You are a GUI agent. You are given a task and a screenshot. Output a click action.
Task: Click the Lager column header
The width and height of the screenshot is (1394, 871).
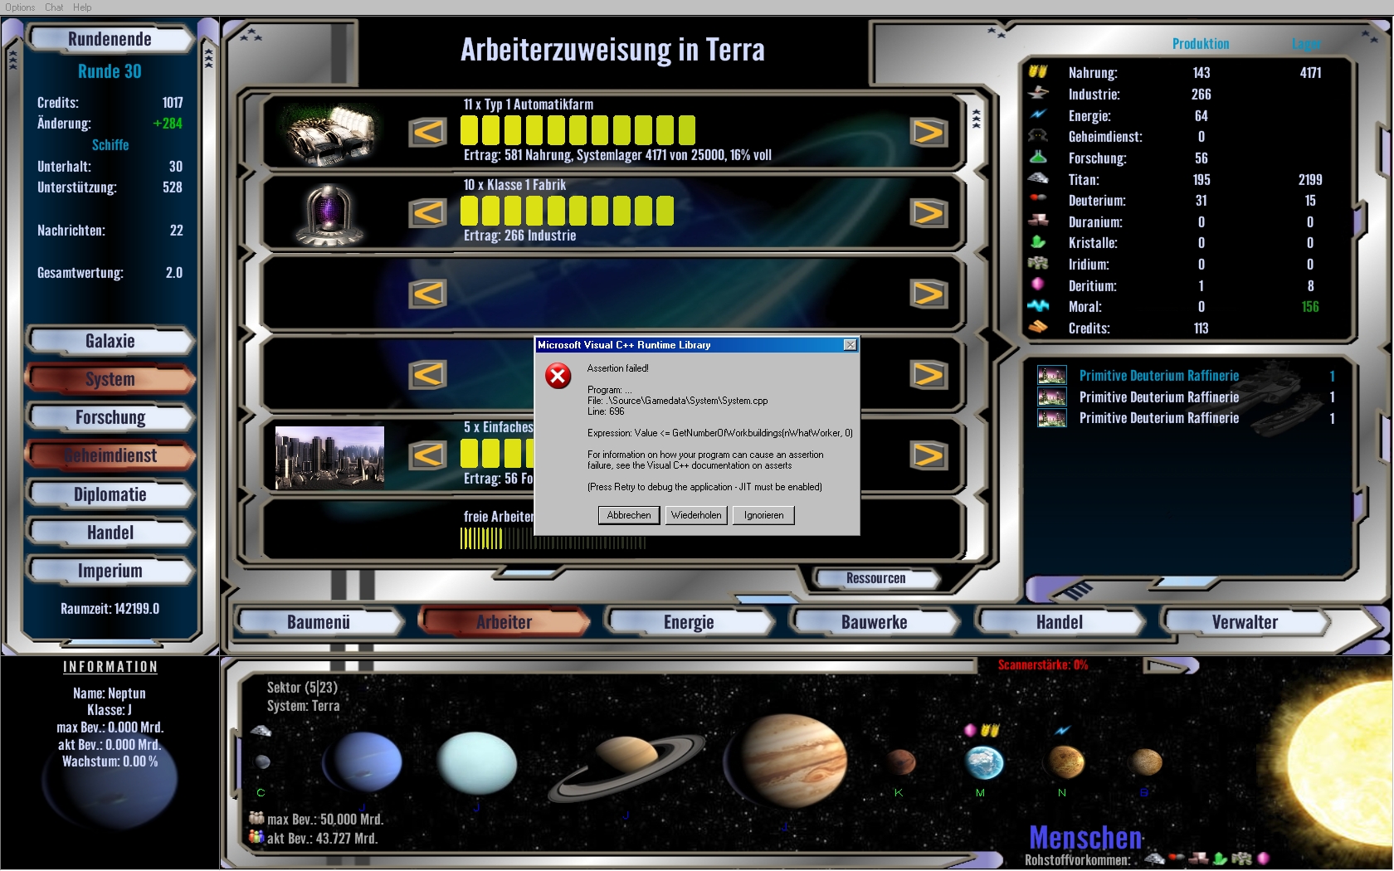tap(1306, 44)
